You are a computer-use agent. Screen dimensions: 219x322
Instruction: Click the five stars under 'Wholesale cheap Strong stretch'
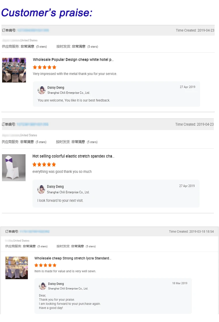pyautogui.click(x=45, y=265)
